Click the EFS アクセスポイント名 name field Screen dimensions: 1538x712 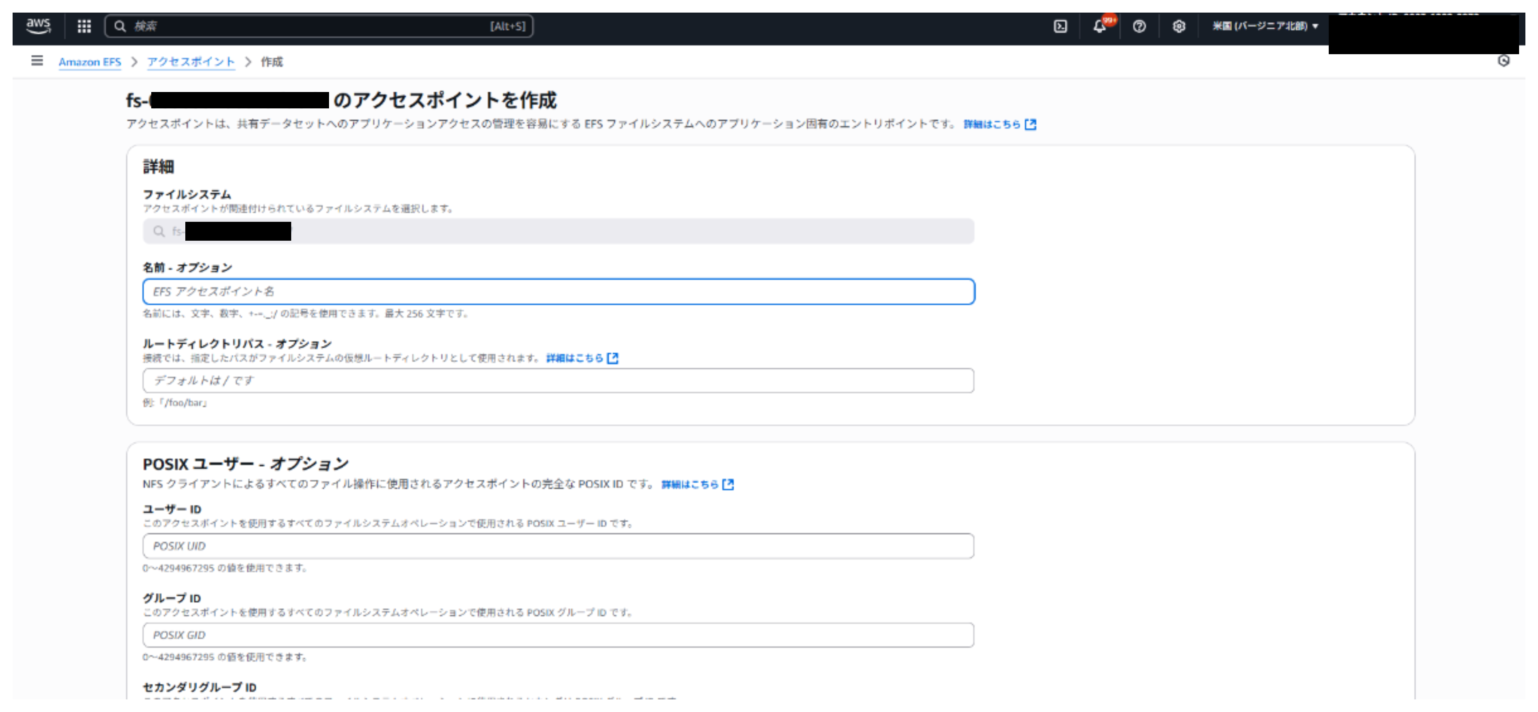click(558, 292)
